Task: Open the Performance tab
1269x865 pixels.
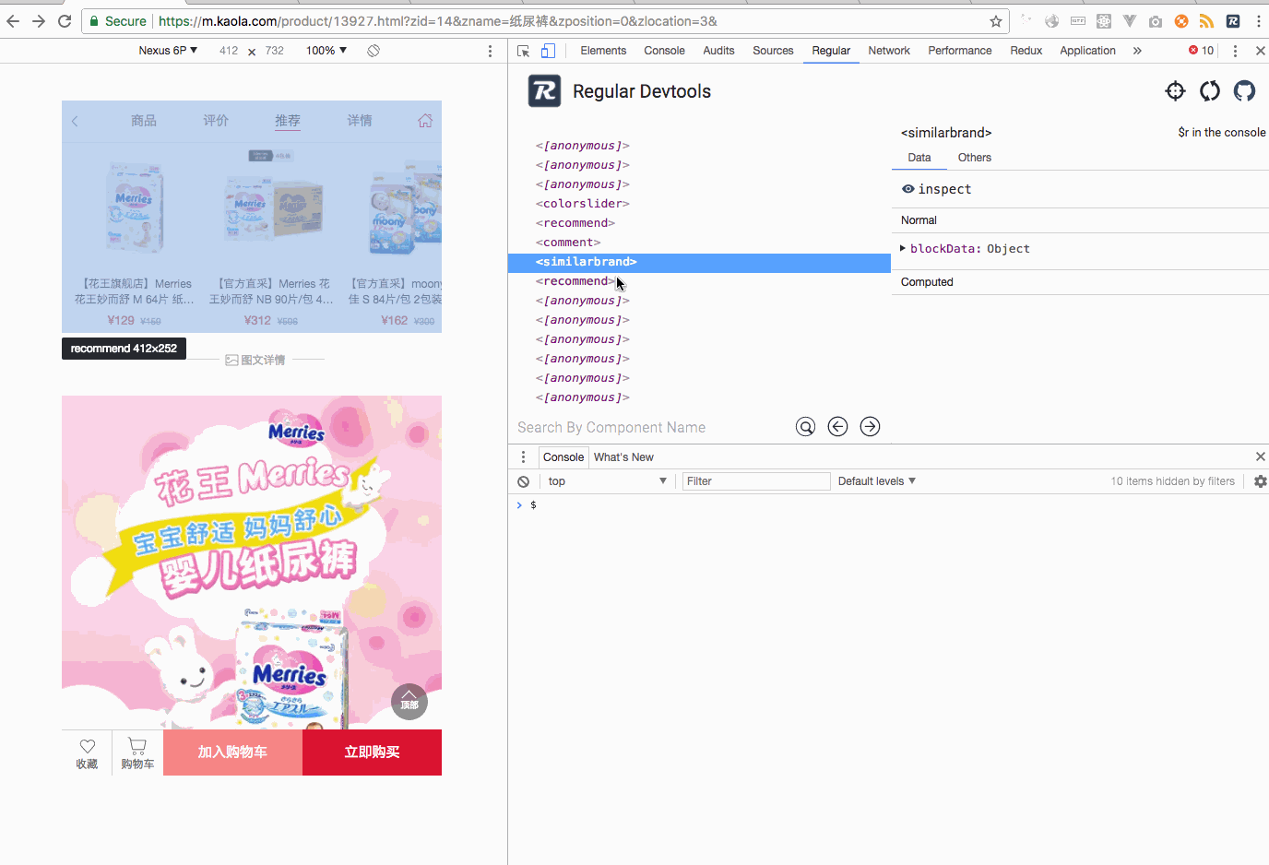Action: (959, 51)
